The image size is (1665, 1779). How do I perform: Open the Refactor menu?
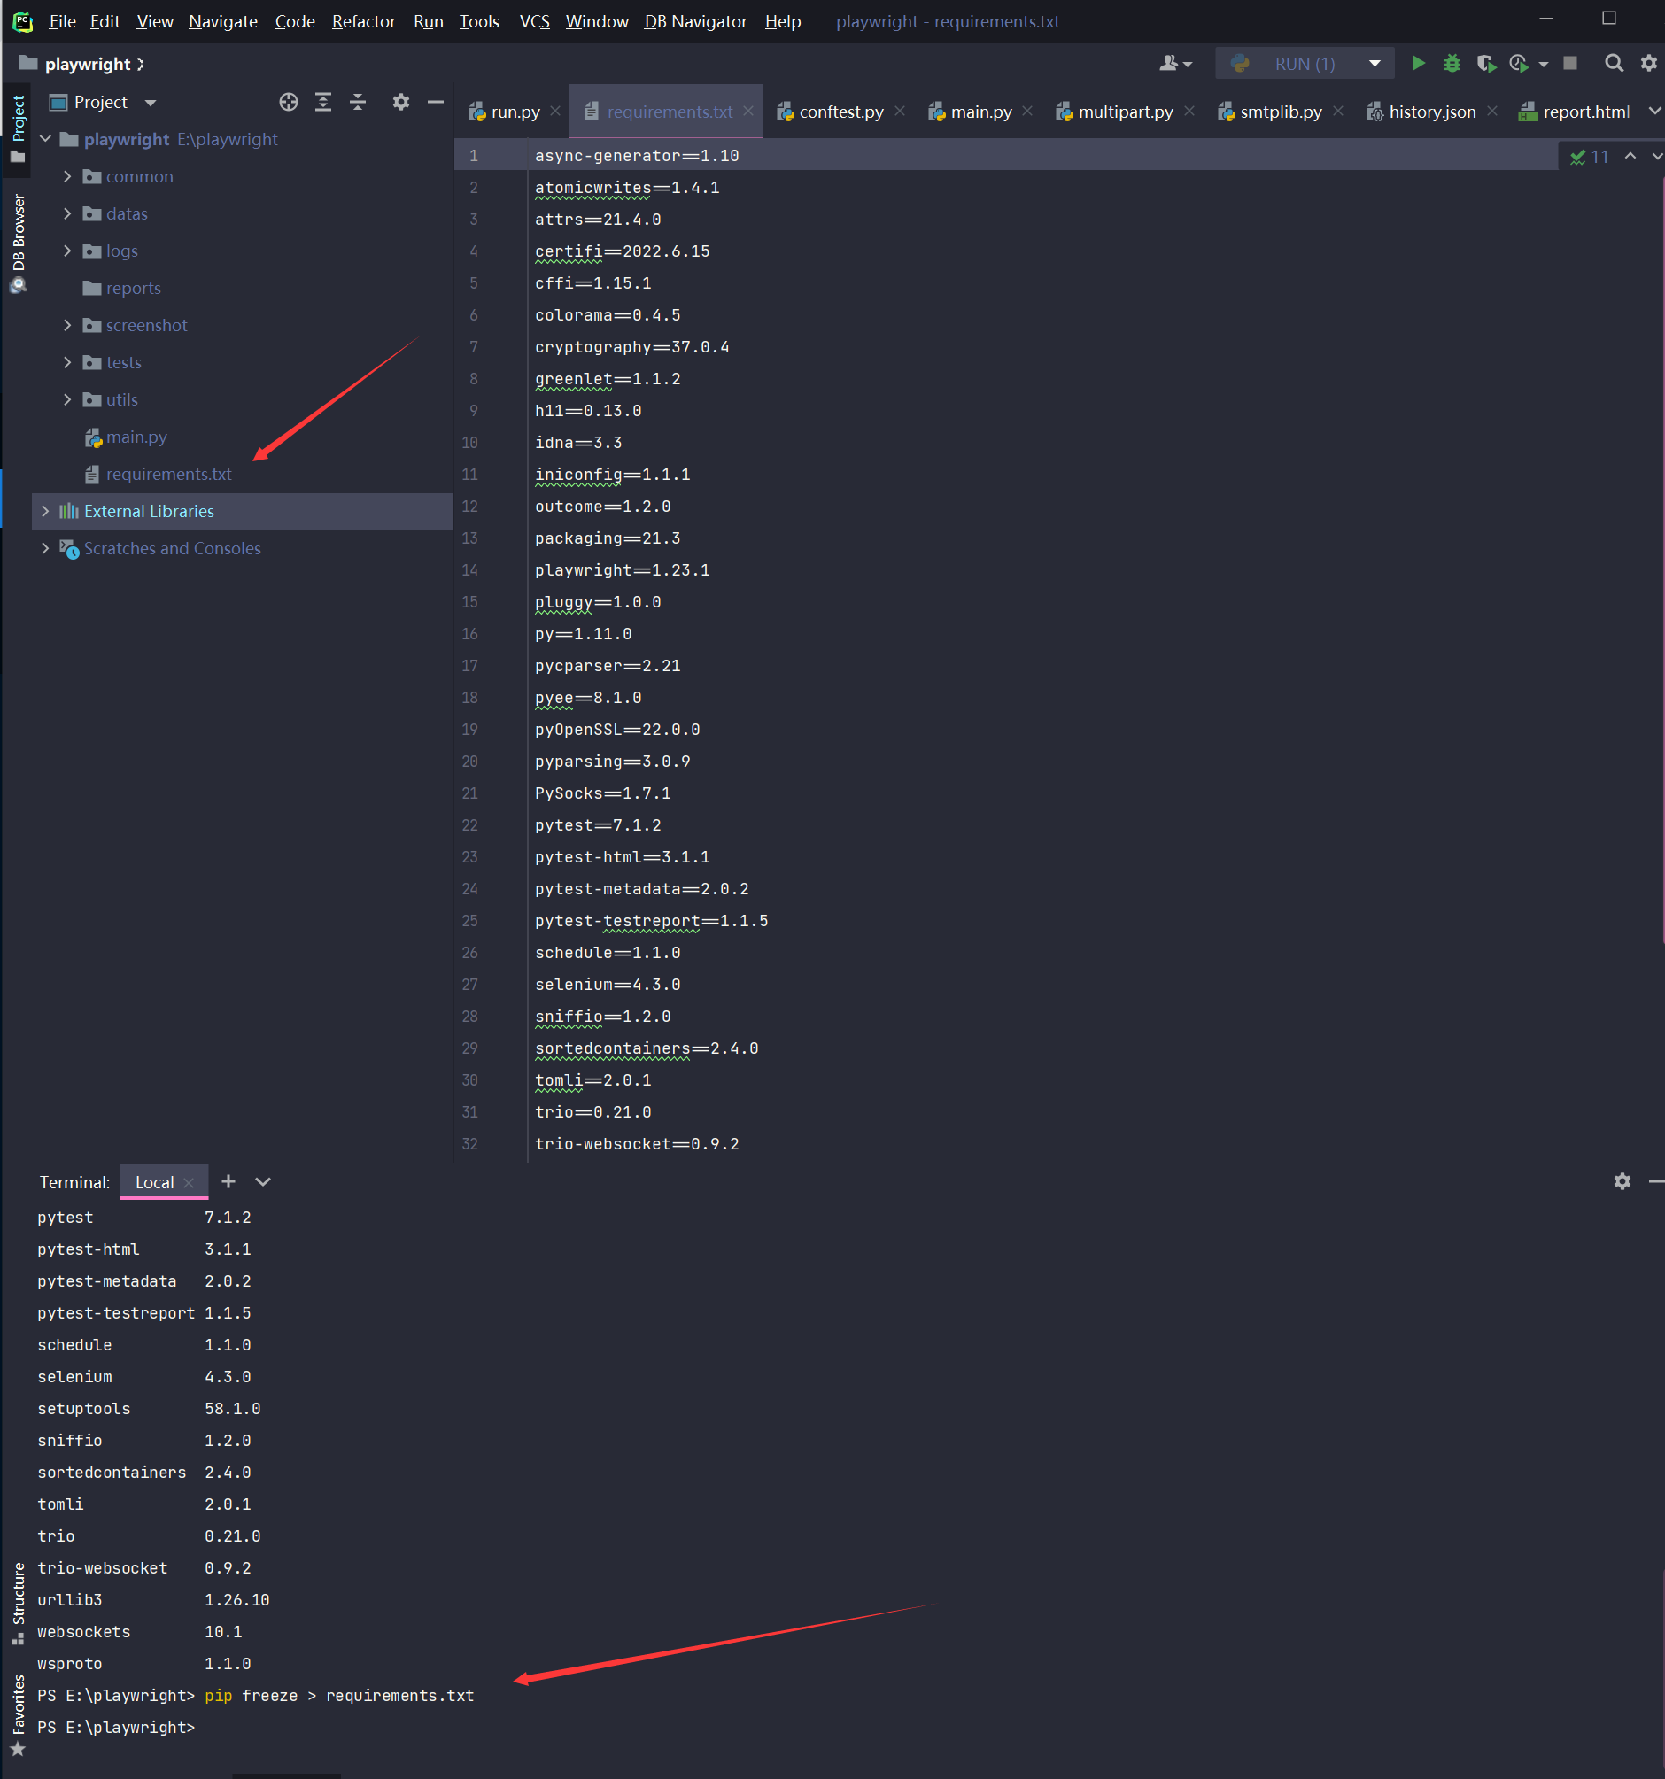click(x=363, y=21)
